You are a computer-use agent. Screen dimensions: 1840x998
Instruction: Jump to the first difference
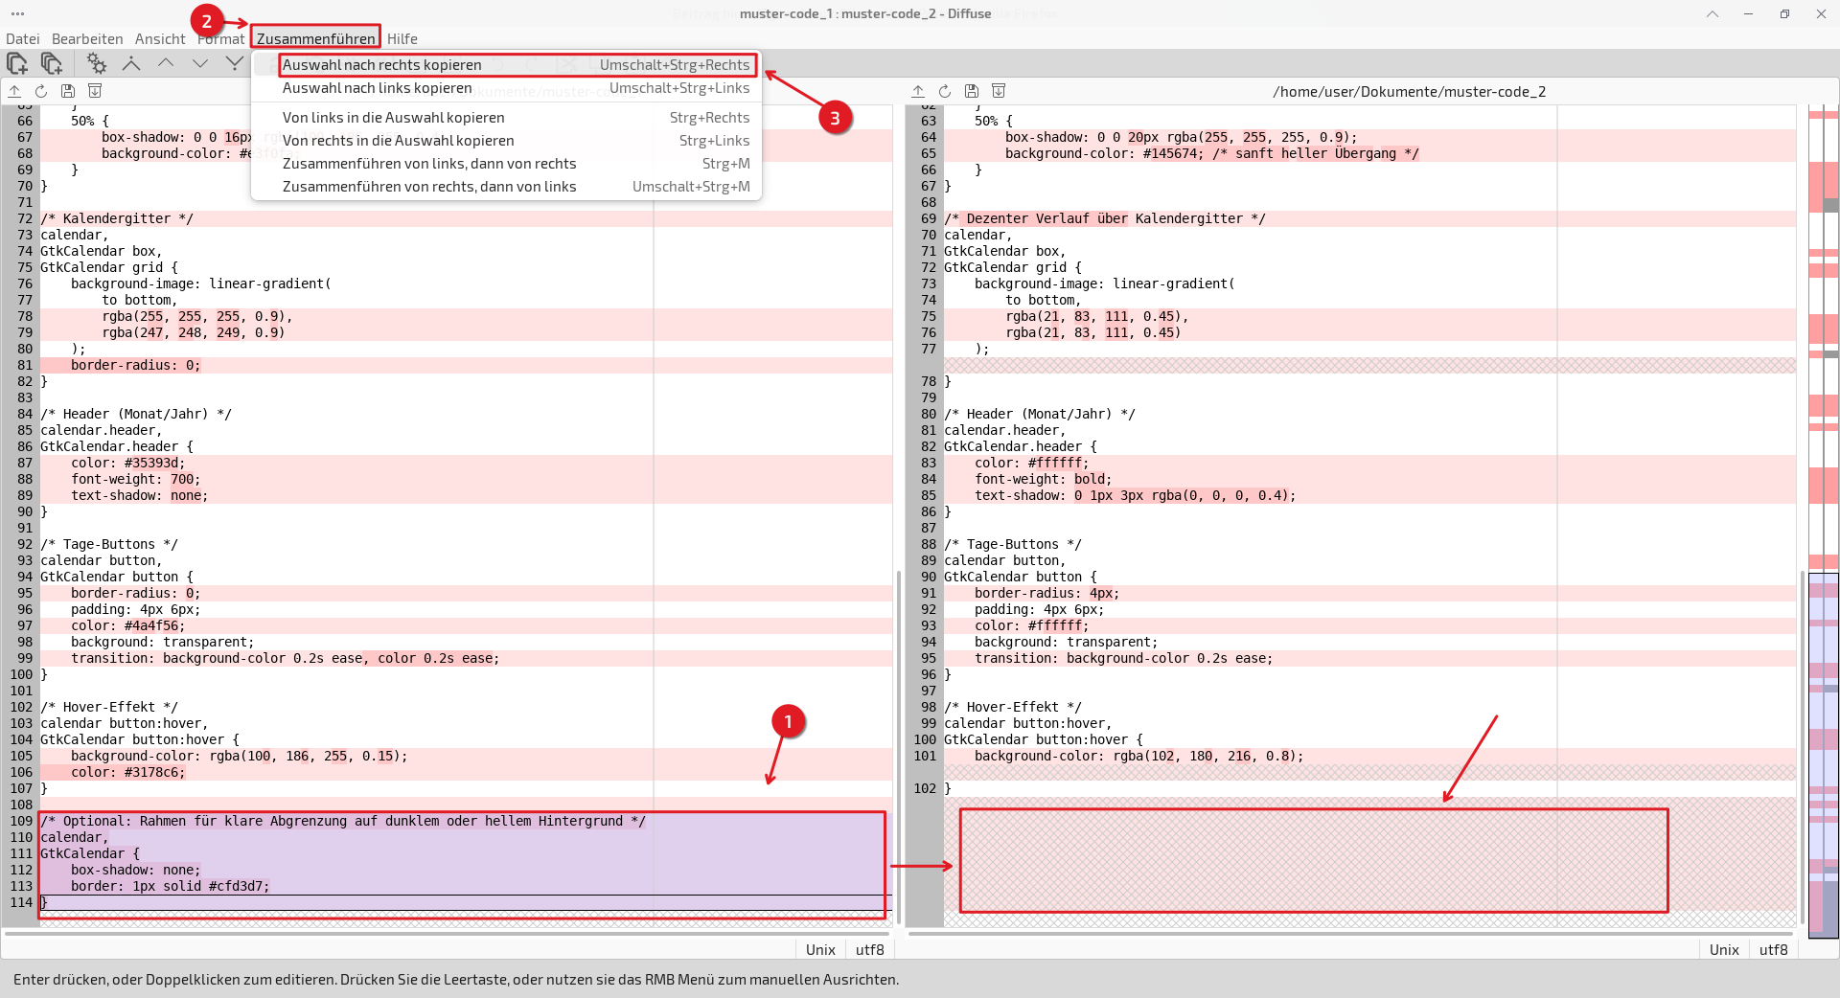coord(131,63)
